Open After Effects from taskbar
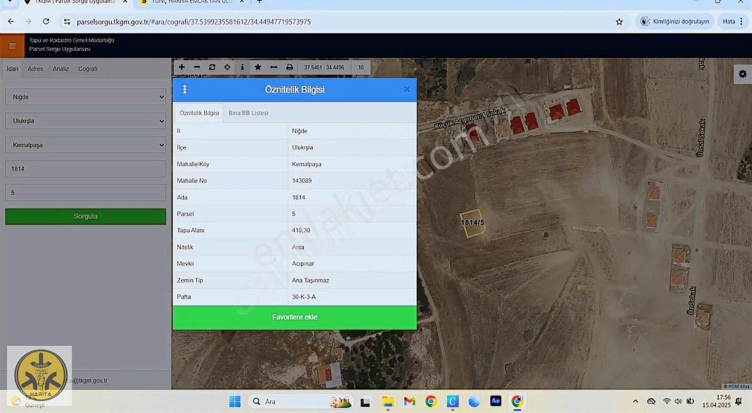752x413 pixels. 495,401
